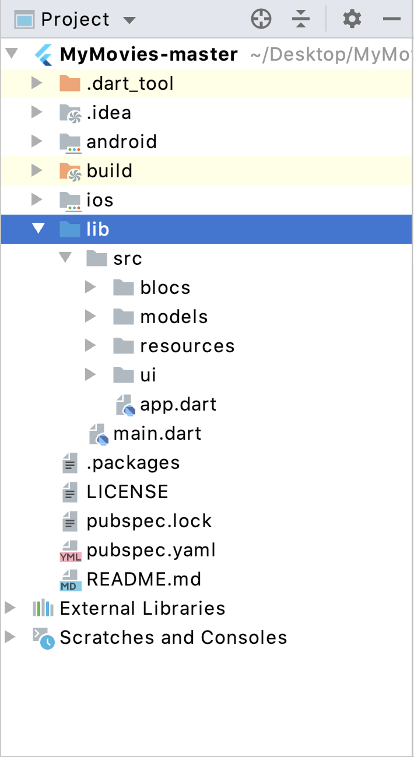The height and width of the screenshot is (757, 414).
Task: Click the Collapse All icon in toolbar
Action: pyautogui.click(x=301, y=19)
